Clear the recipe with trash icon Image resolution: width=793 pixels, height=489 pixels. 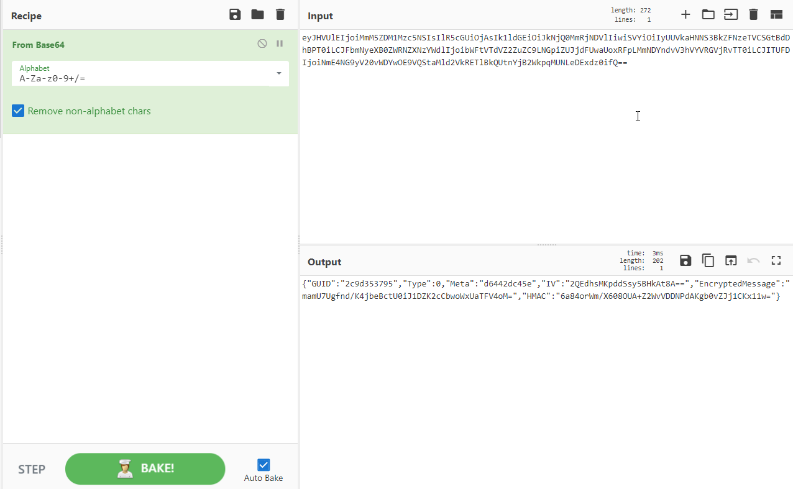pos(280,15)
